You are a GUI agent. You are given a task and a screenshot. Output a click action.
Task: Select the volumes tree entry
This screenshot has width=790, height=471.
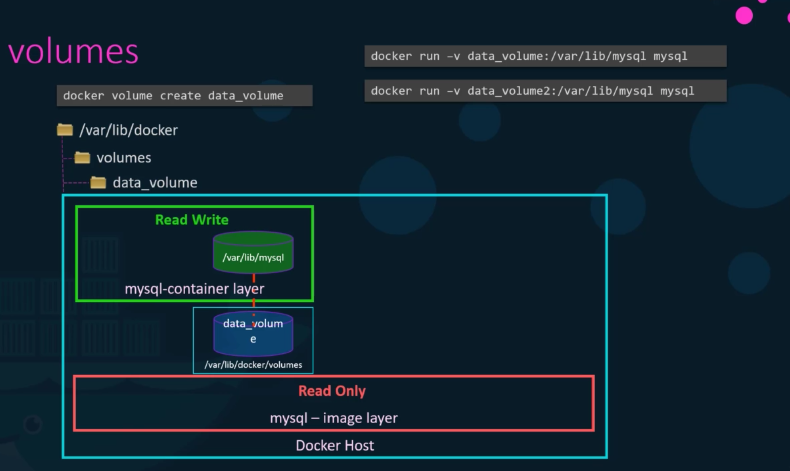coord(124,158)
